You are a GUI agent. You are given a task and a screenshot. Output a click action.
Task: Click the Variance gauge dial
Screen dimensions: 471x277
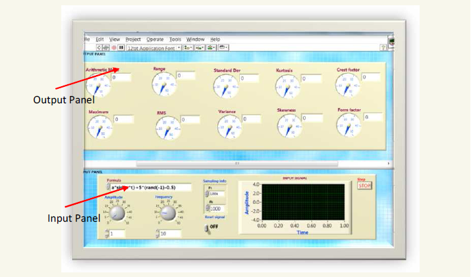229,127
